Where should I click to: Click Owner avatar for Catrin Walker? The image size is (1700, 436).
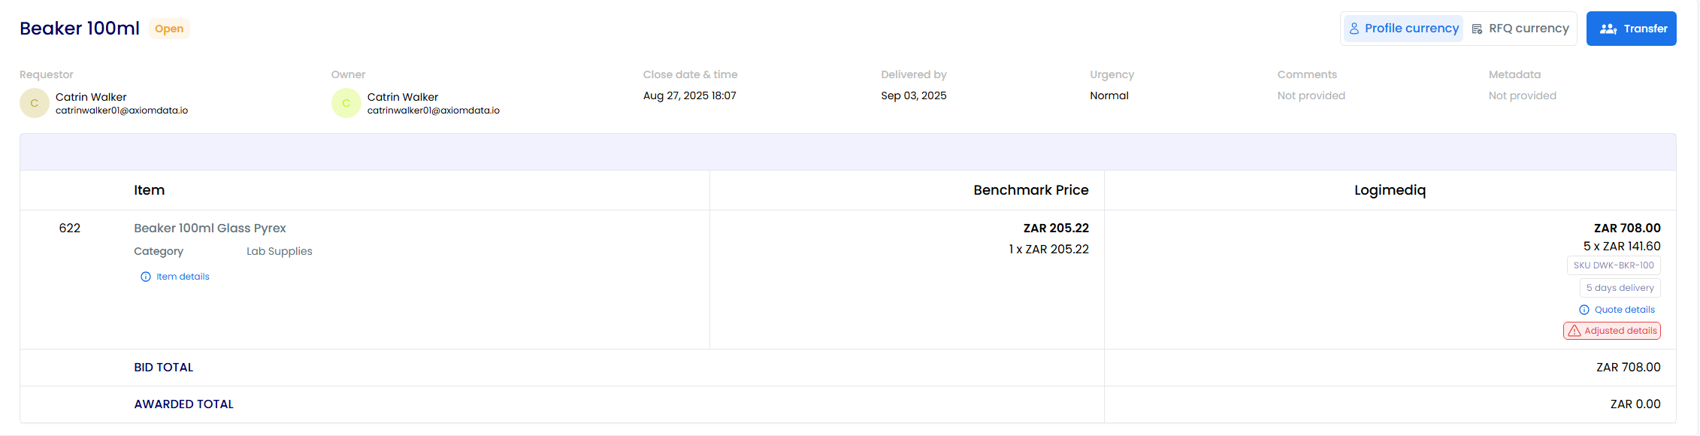click(346, 103)
